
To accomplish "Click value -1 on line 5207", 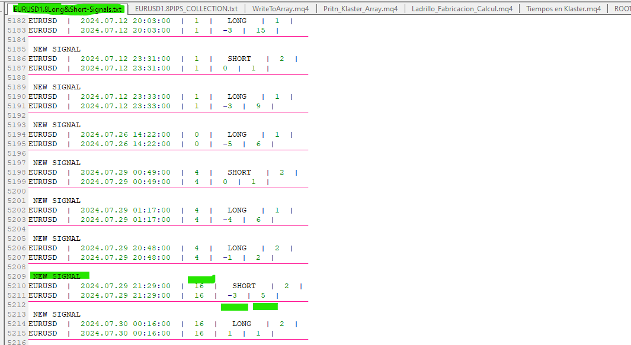I will tap(228, 258).
